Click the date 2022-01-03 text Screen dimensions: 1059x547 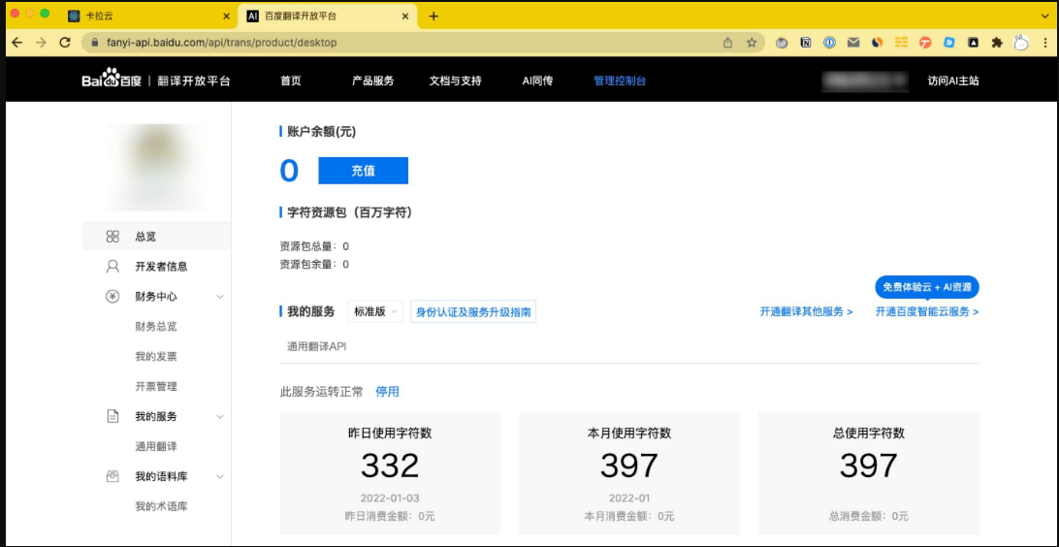pyautogui.click(x=390, y=499)
